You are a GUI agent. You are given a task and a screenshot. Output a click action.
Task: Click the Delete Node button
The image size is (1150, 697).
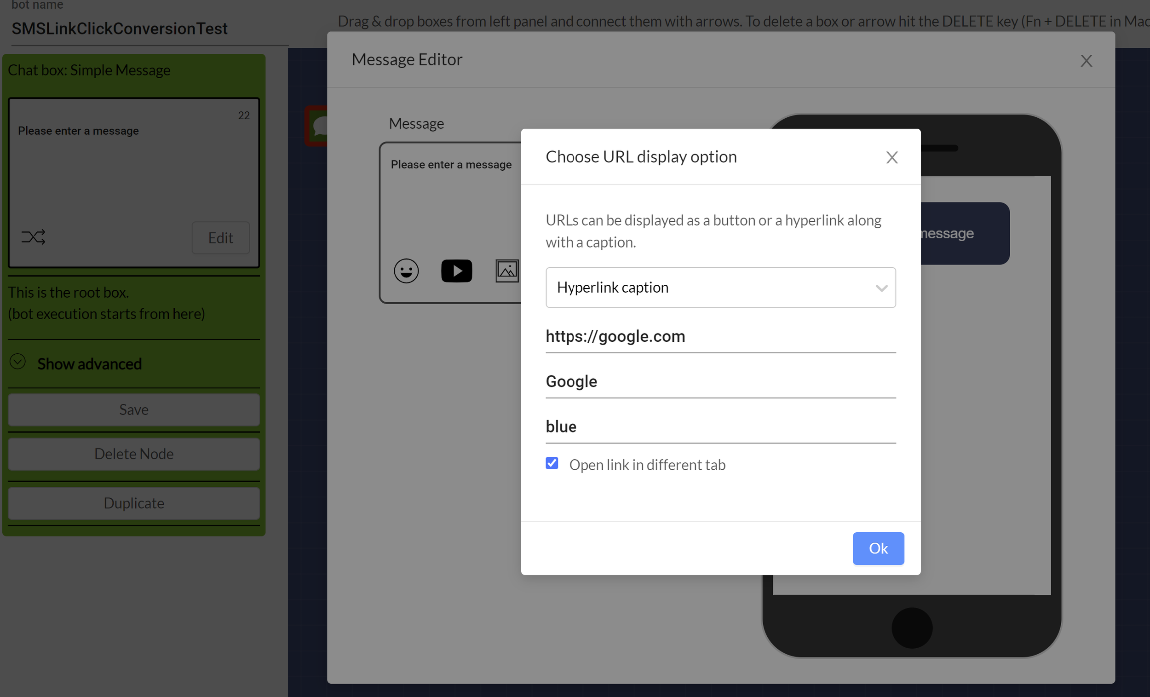coord(134,454)
